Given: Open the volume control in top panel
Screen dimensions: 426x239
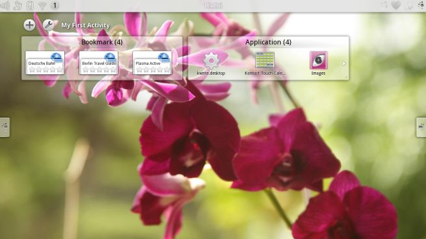Looking at the screenshot, I should point(5,5).
